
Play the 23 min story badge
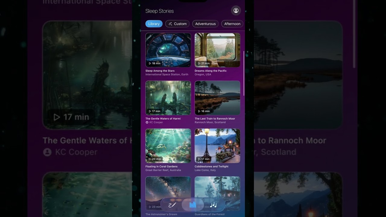155,207
